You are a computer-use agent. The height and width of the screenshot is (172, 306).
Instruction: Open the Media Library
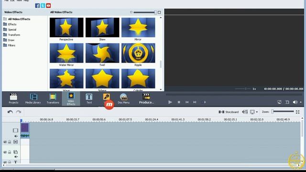click(33, 98)
